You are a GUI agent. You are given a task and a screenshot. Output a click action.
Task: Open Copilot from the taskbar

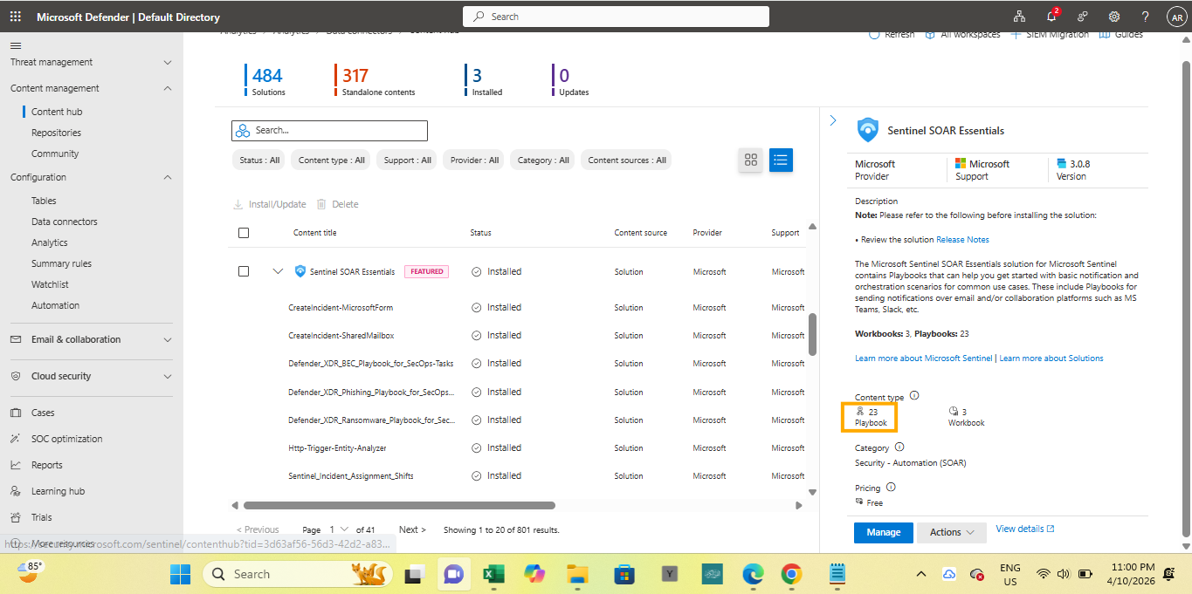coord(534,574)
